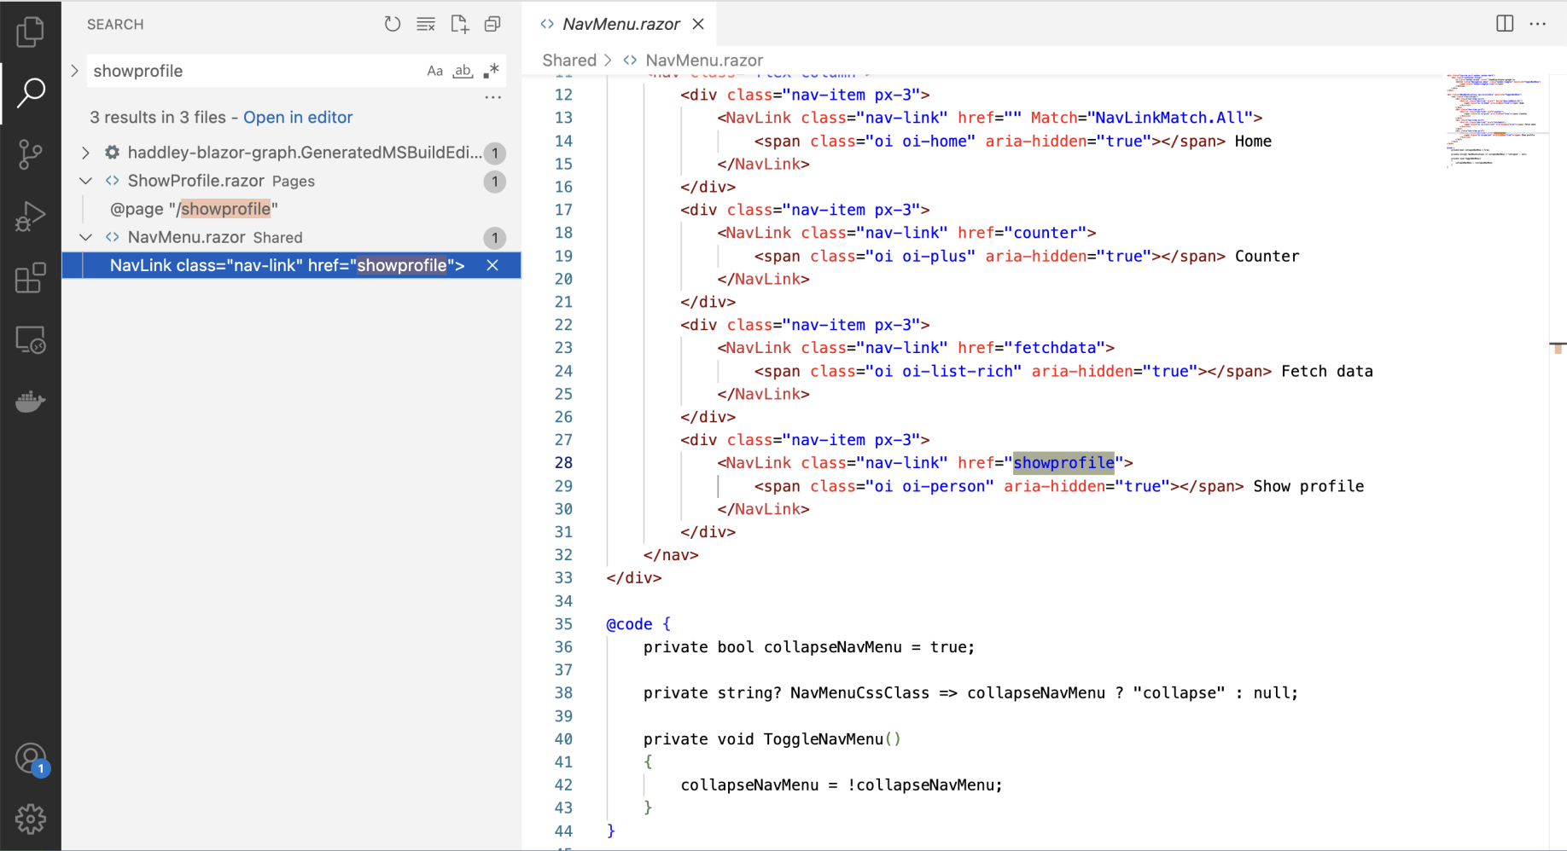Open the Source Control view
Viewport: 1567px width, 851px height.
31,154
